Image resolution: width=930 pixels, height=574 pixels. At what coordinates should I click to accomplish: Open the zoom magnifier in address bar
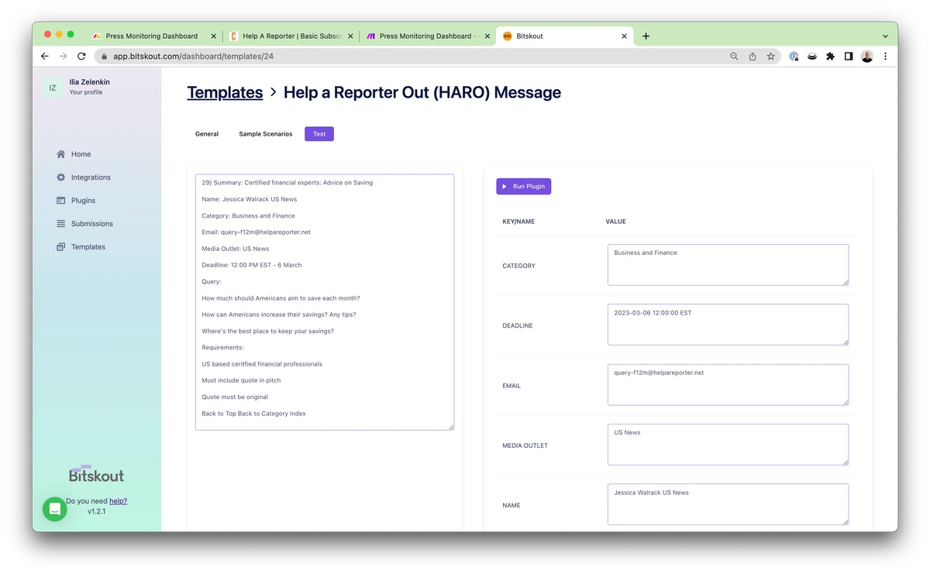[x=734, y=57]
